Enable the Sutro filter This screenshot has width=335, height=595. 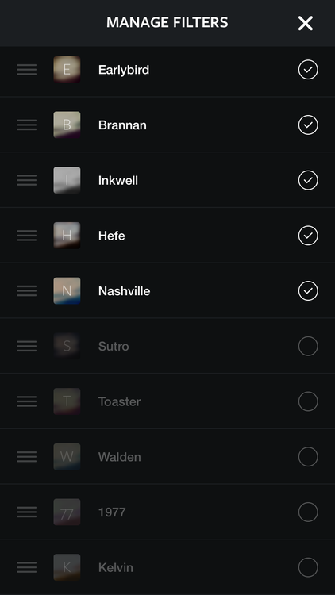pyautogui.click(x=308, y=346)
